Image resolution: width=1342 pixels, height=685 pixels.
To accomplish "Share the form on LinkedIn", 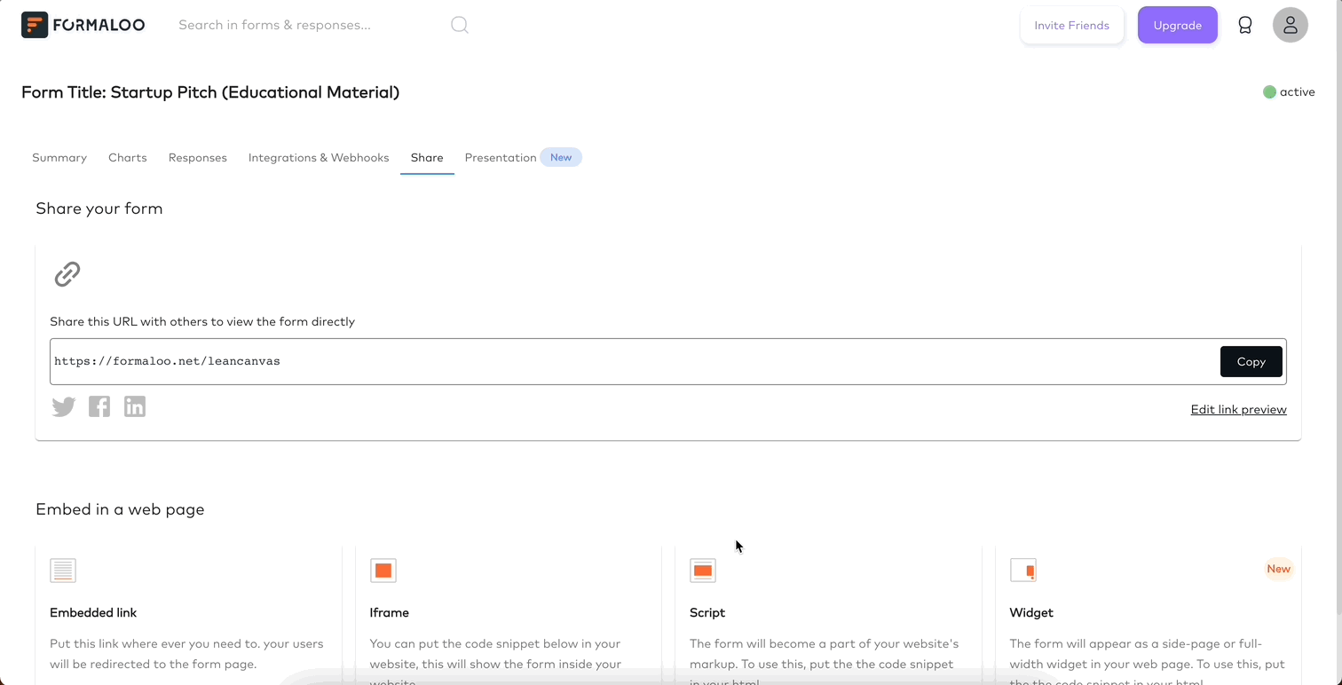I will 134,406.
